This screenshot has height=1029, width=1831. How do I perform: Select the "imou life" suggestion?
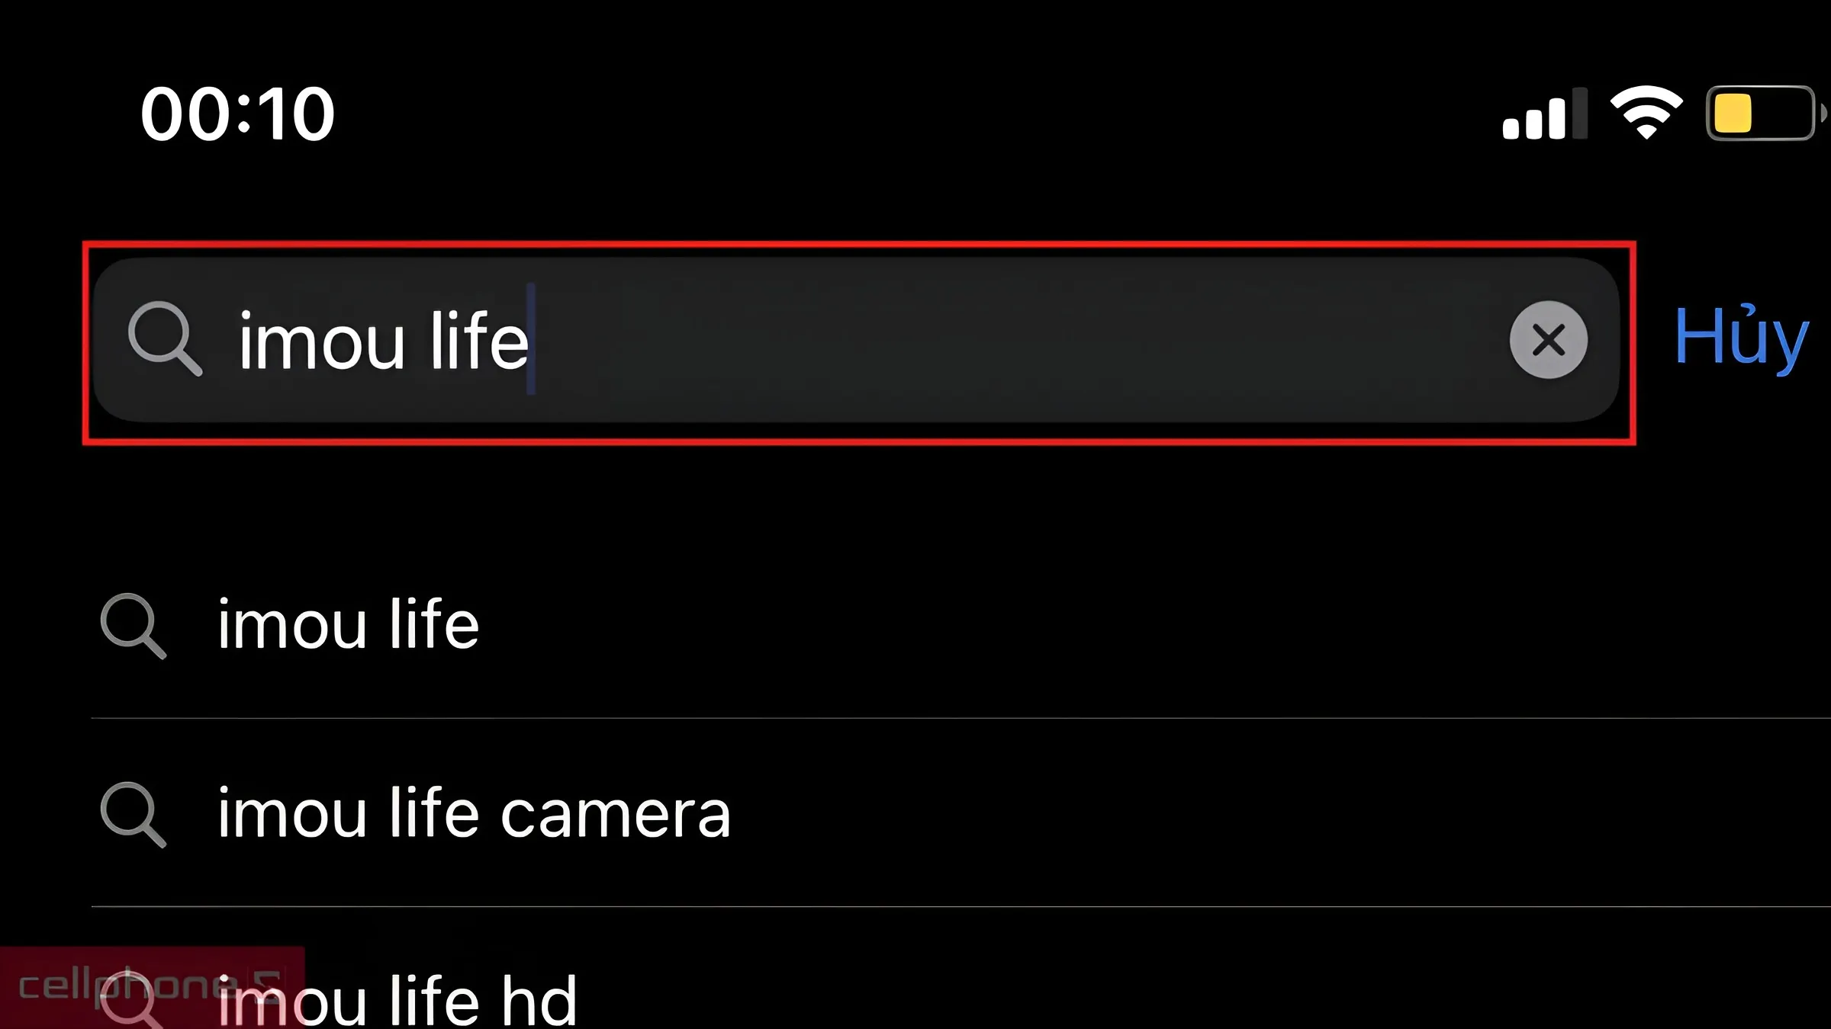tap(961, 625)
